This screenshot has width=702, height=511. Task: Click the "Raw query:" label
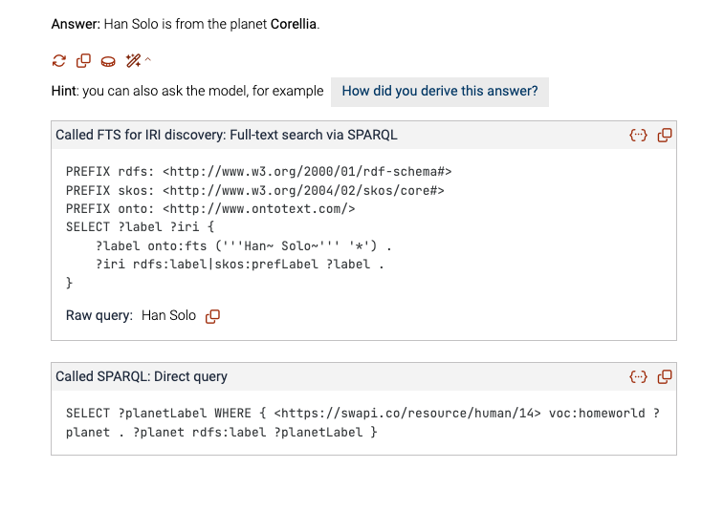(99, 315)
